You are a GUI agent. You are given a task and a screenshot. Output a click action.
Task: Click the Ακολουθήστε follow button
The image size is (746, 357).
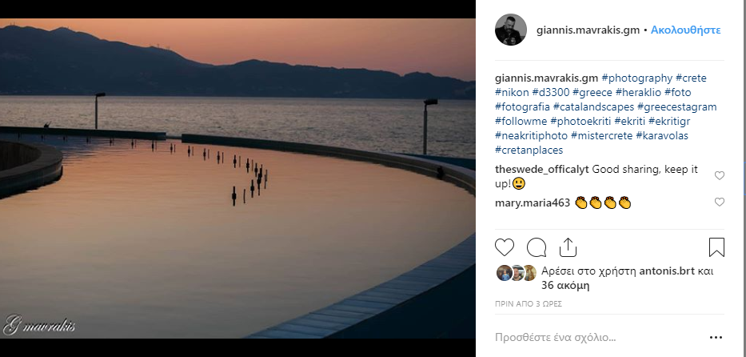click(x=686, y=30)
